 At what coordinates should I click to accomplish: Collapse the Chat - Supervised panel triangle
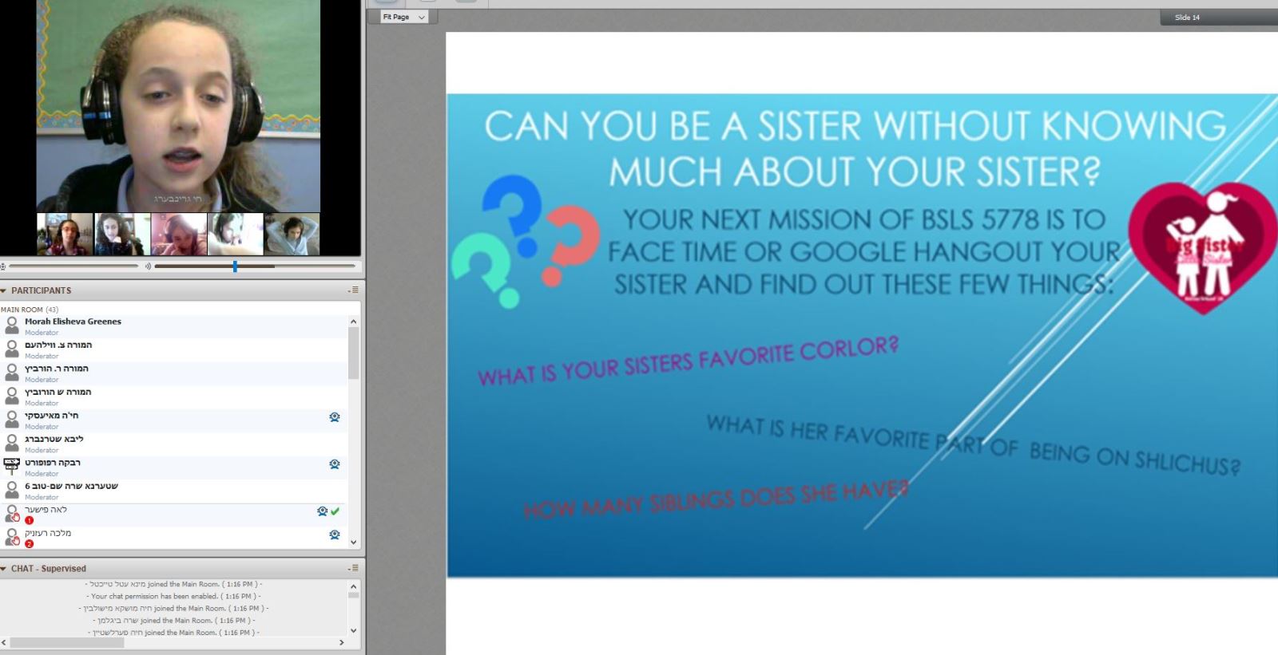point(4,569)
